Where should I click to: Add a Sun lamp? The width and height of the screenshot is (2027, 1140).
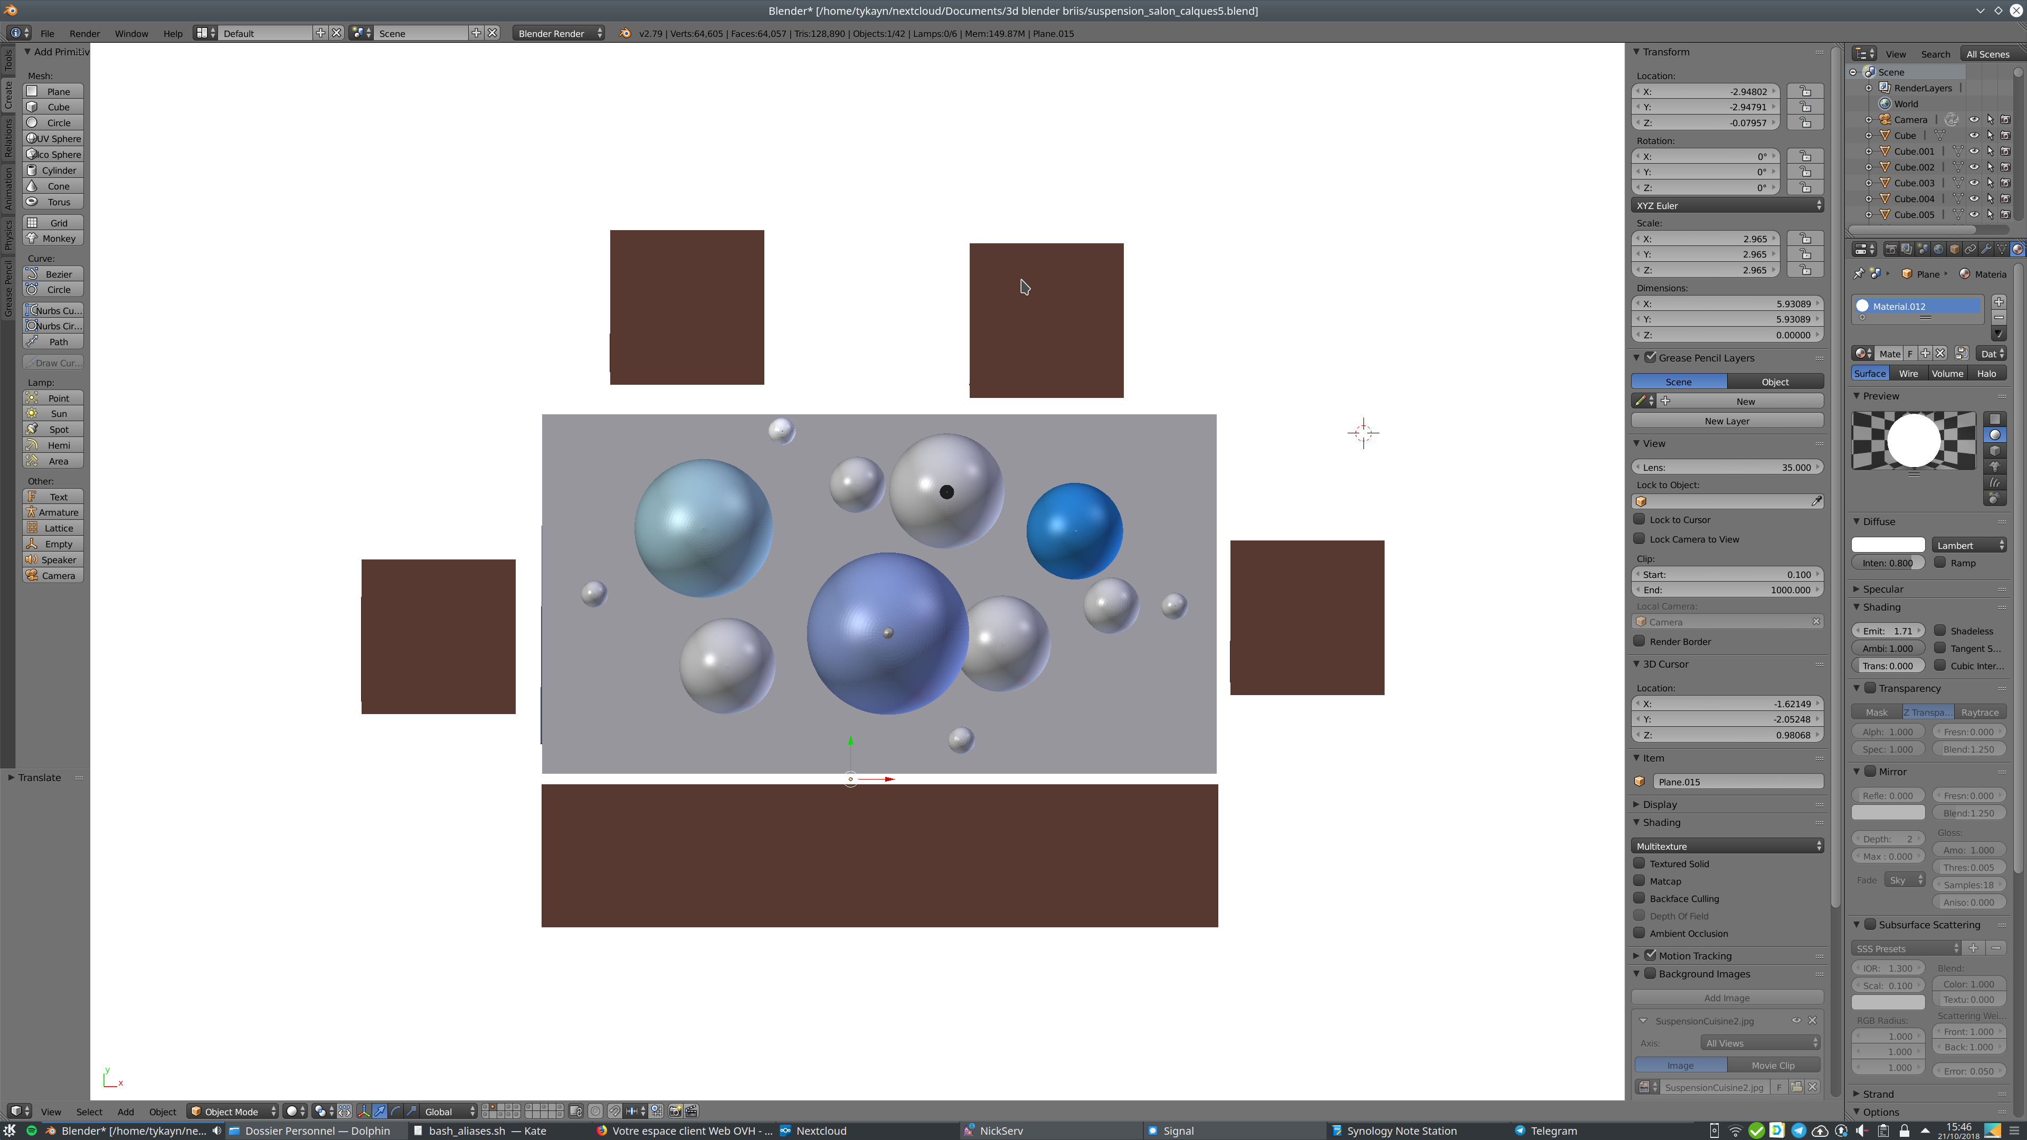[53, 414]
